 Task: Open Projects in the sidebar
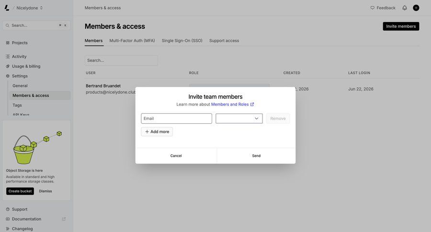pos(20,43)
